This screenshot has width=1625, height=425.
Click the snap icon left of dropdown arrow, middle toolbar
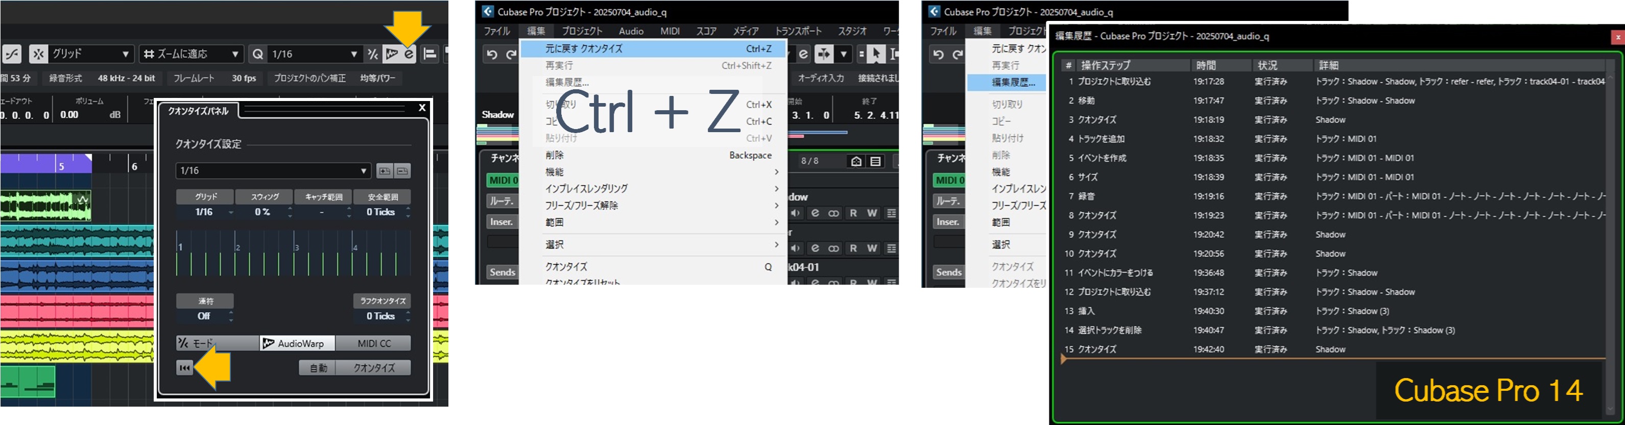coord(824,54)
